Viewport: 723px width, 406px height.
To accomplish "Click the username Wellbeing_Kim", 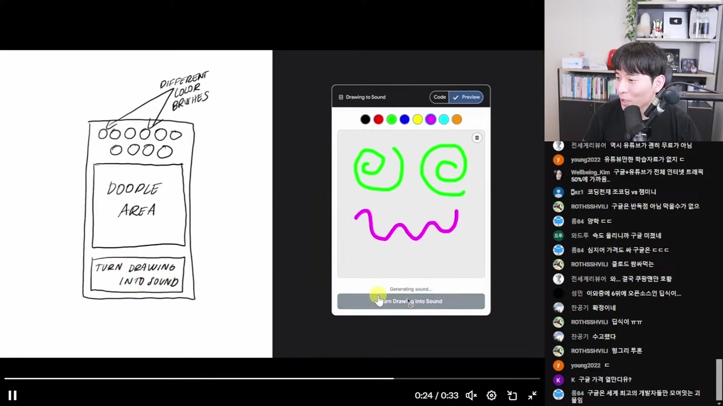I will (x=590, y=172).
